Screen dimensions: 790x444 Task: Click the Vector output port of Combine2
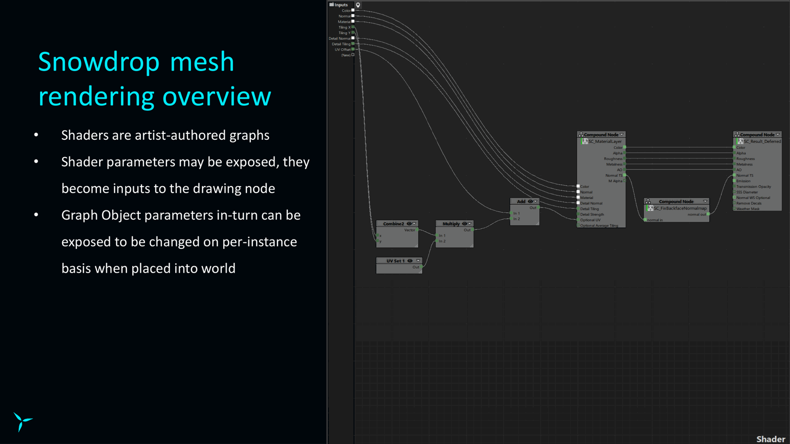coord(418,230)
